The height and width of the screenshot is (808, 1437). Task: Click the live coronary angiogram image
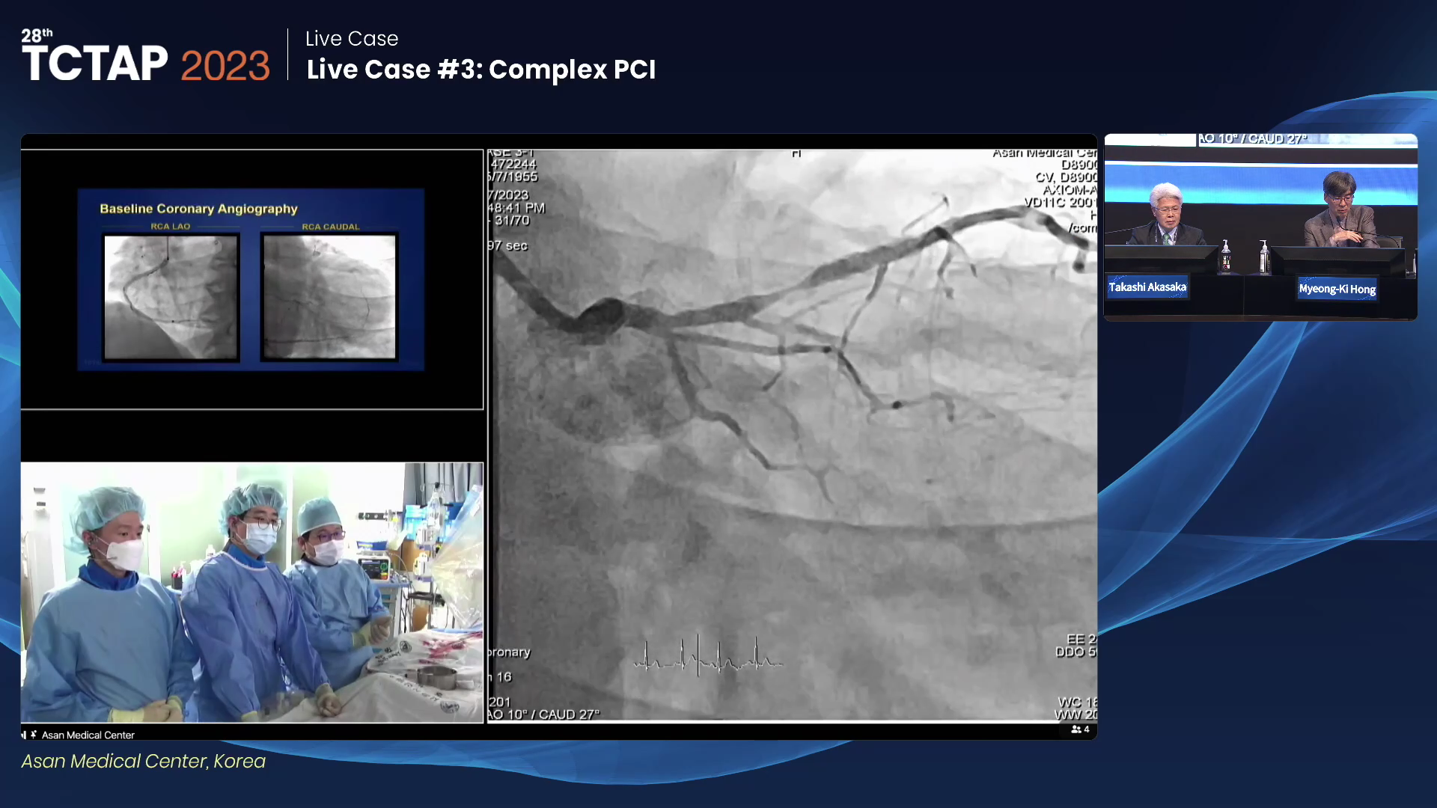tap(793, 435)
